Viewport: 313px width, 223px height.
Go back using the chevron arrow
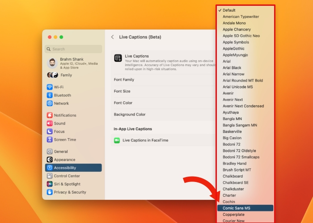pos(112,37)
